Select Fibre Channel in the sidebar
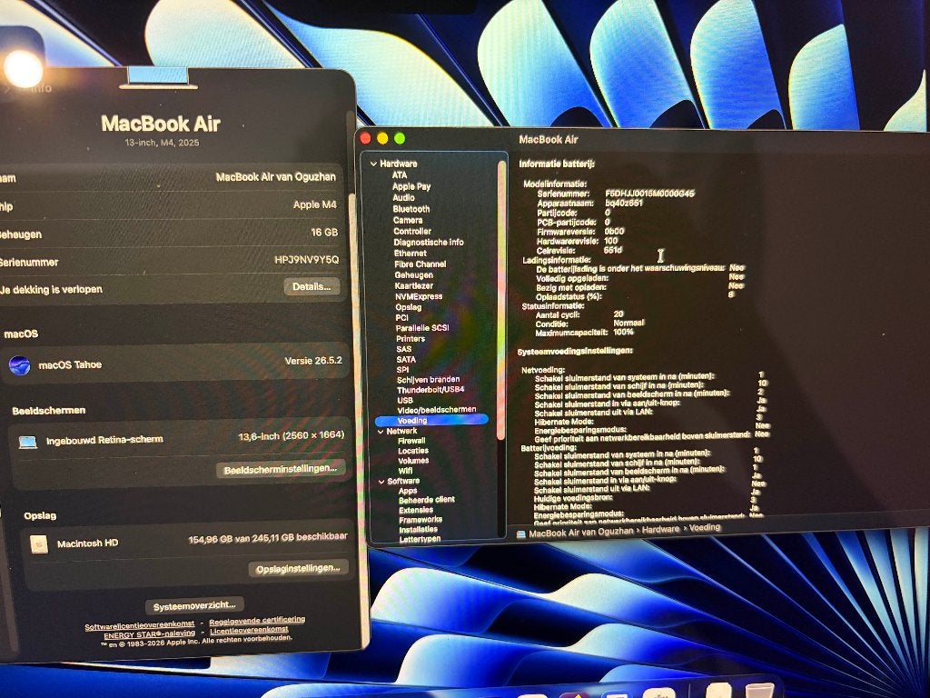The width and height of the screenshot is (930, 698). tap(420, 264)
